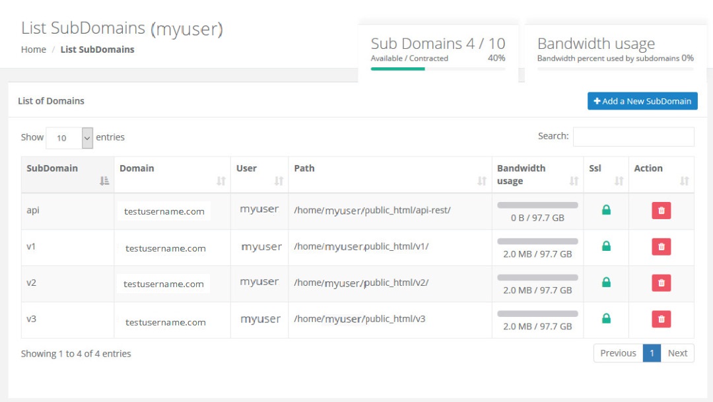This screenshot has width=713, height=402.
Task: Go to Previous page of entries
Action: [x=618, y=353]
